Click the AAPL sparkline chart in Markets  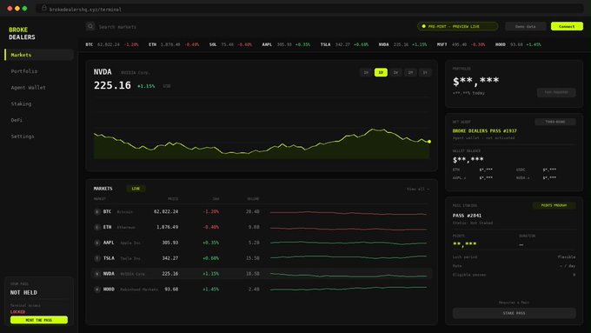pyautogui.click(x=349, y=243)
